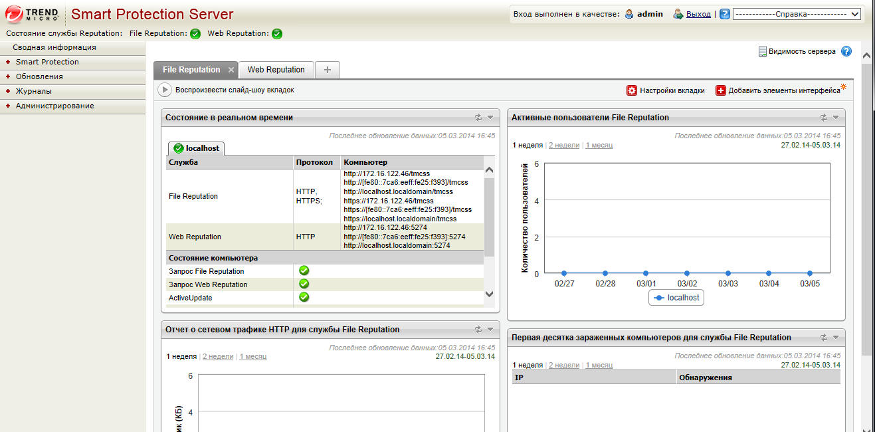Click the Выход logout link
The height and width of the screenshot is (432, 875).
(698, 14)
